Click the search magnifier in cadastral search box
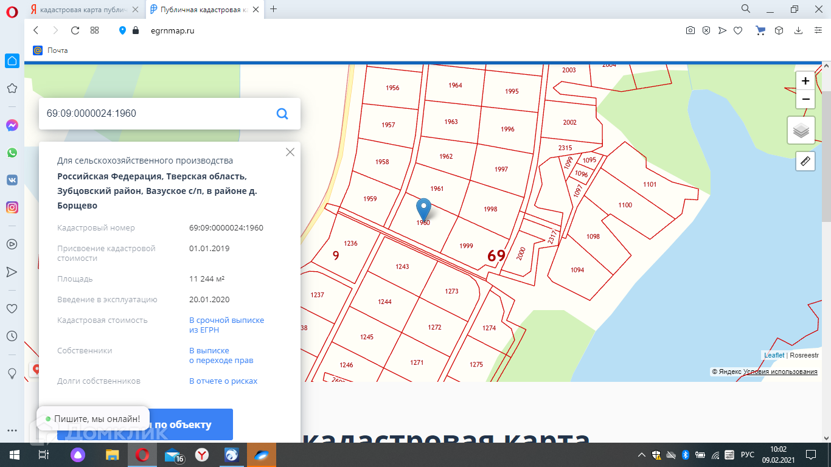This screenshot has height=467, width=831. click(282, 114)
